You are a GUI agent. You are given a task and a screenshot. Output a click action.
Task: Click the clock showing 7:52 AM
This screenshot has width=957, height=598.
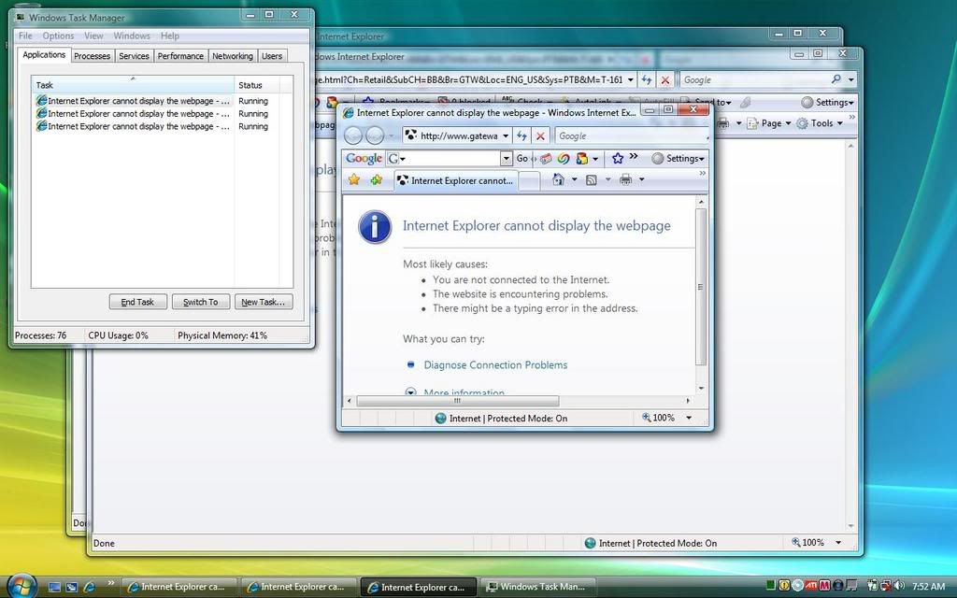click(x=928, y=587)
